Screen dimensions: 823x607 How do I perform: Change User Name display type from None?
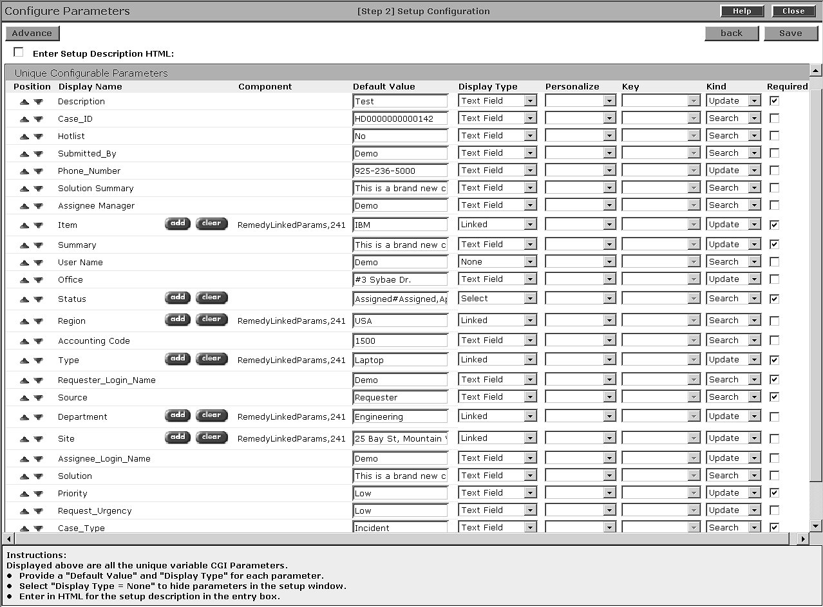[x=497, y=261]
